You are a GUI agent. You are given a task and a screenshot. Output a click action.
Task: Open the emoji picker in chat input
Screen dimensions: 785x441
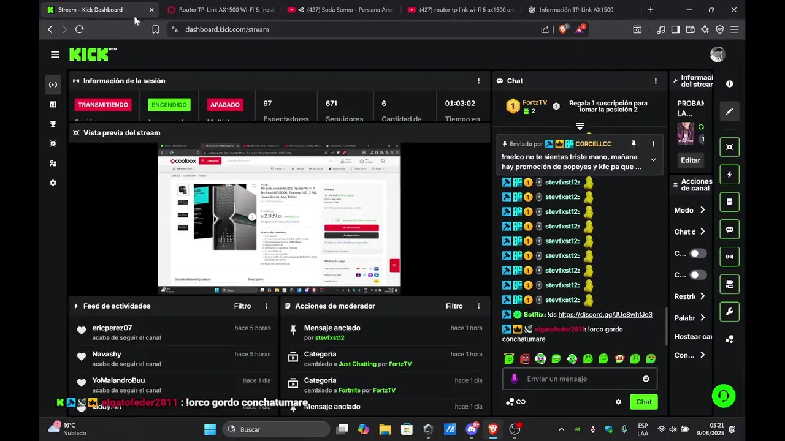pos(646,379)
